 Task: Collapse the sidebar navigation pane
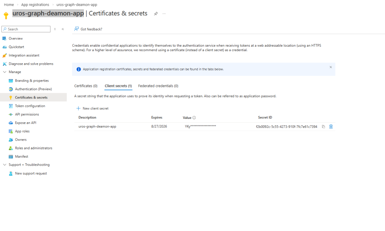pyautogui.click(x=63, y=29)
